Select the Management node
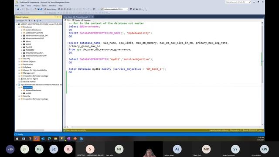Viewport: 279px width, 157px height. [29, 73]
